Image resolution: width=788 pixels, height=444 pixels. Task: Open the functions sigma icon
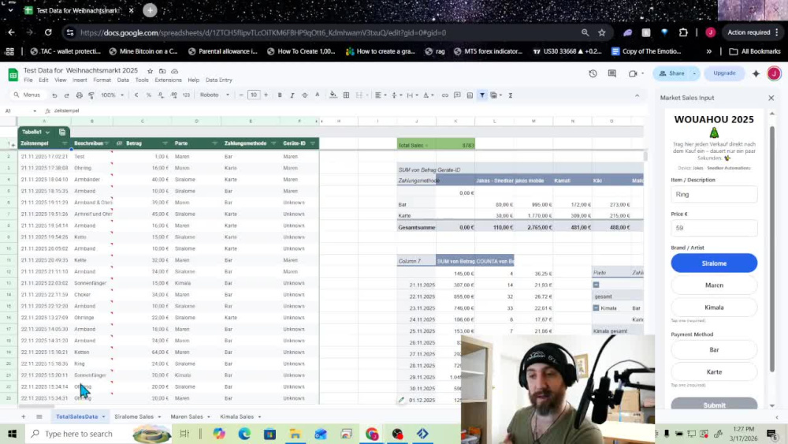(x=510, y=95)
